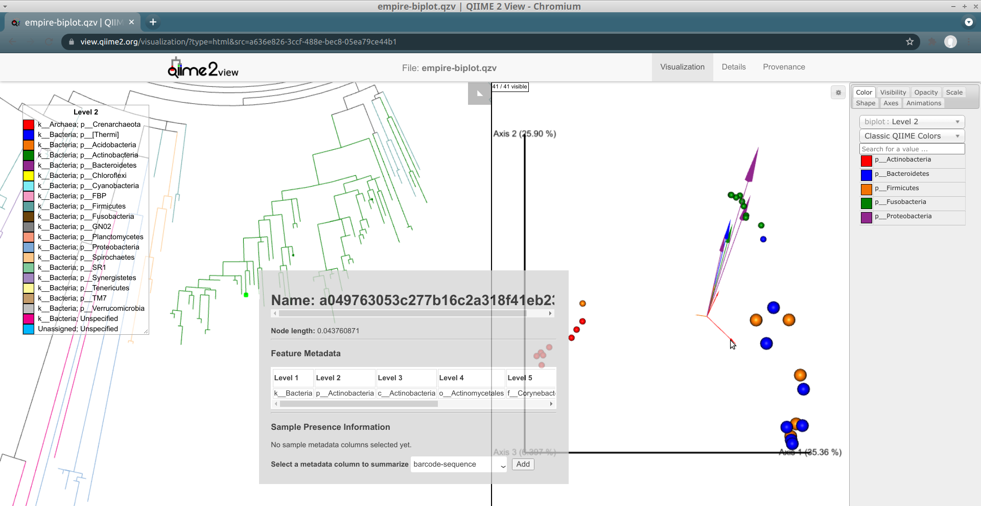Click the tab search arrow in title bar
Image resolution: width=981 pixels, height=506 pixels.
(x=968, y=22)
